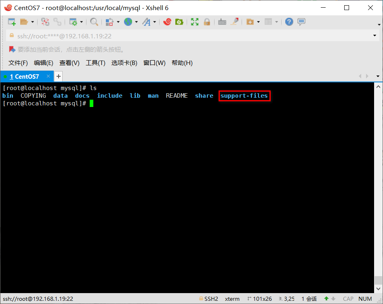The width and height of the screenshot is (383, 304).
Task: Click the Xshell app logo in title bar
Action: pyautogui.click(x=8, y=8)
